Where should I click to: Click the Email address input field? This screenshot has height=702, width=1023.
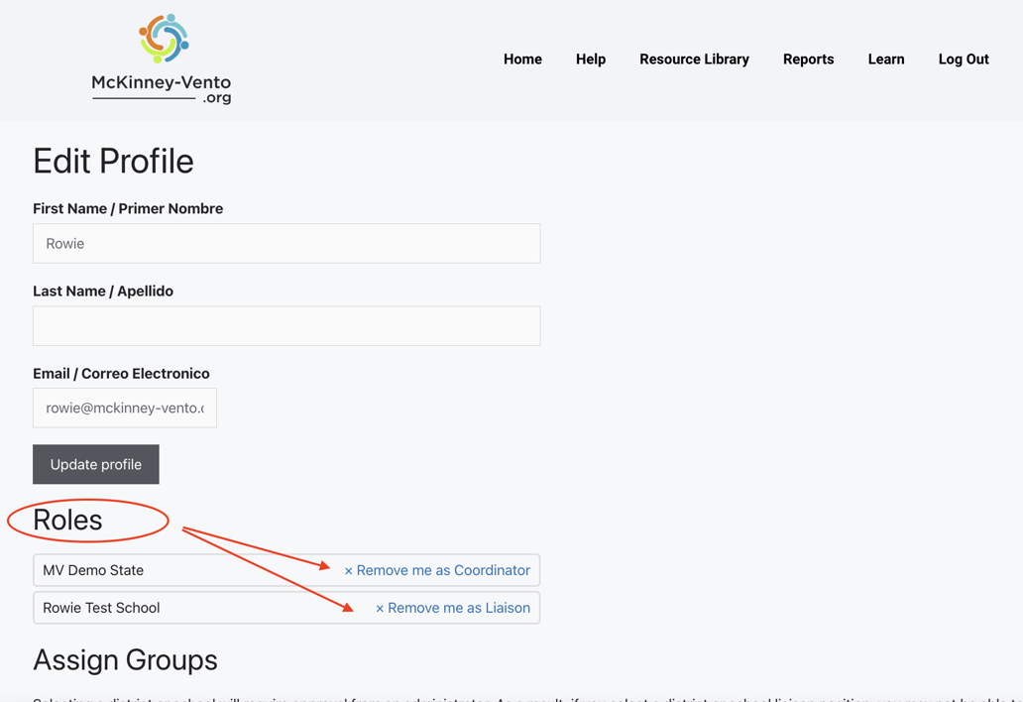pyautogui.click(x=125, y=409)
